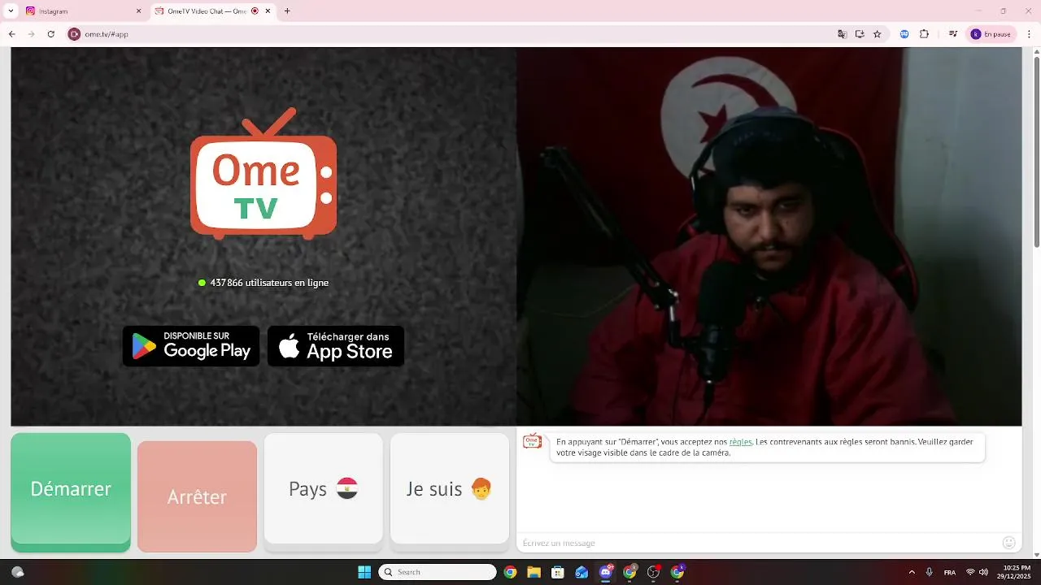1041x585 pixels.
Task: Open the Outlook mail taskbar icon
Action: [x=581, y=572]
